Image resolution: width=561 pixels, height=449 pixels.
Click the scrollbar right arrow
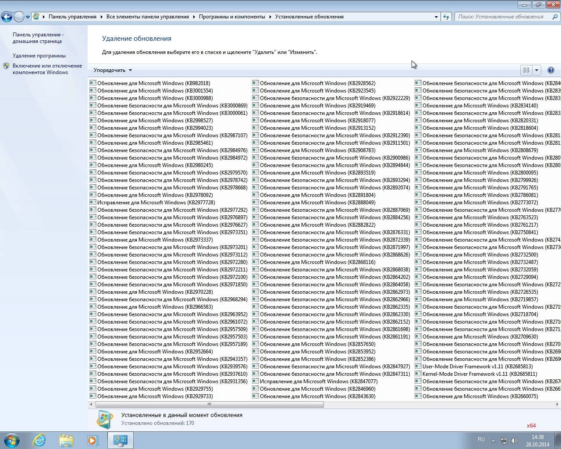point(557,404)
